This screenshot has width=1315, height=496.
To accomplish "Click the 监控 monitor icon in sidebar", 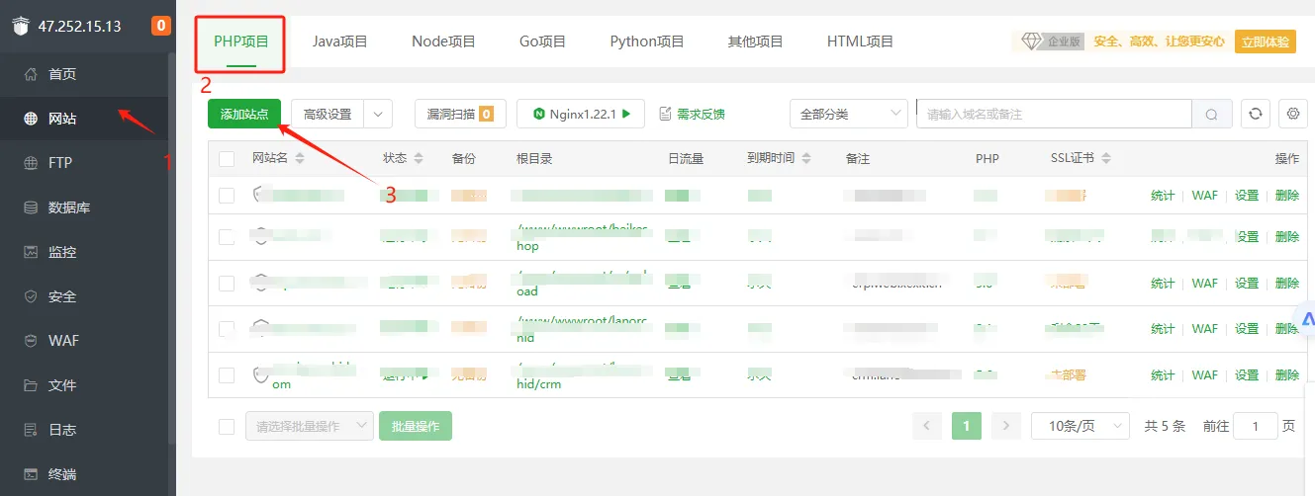I will [x=31, y=252].
